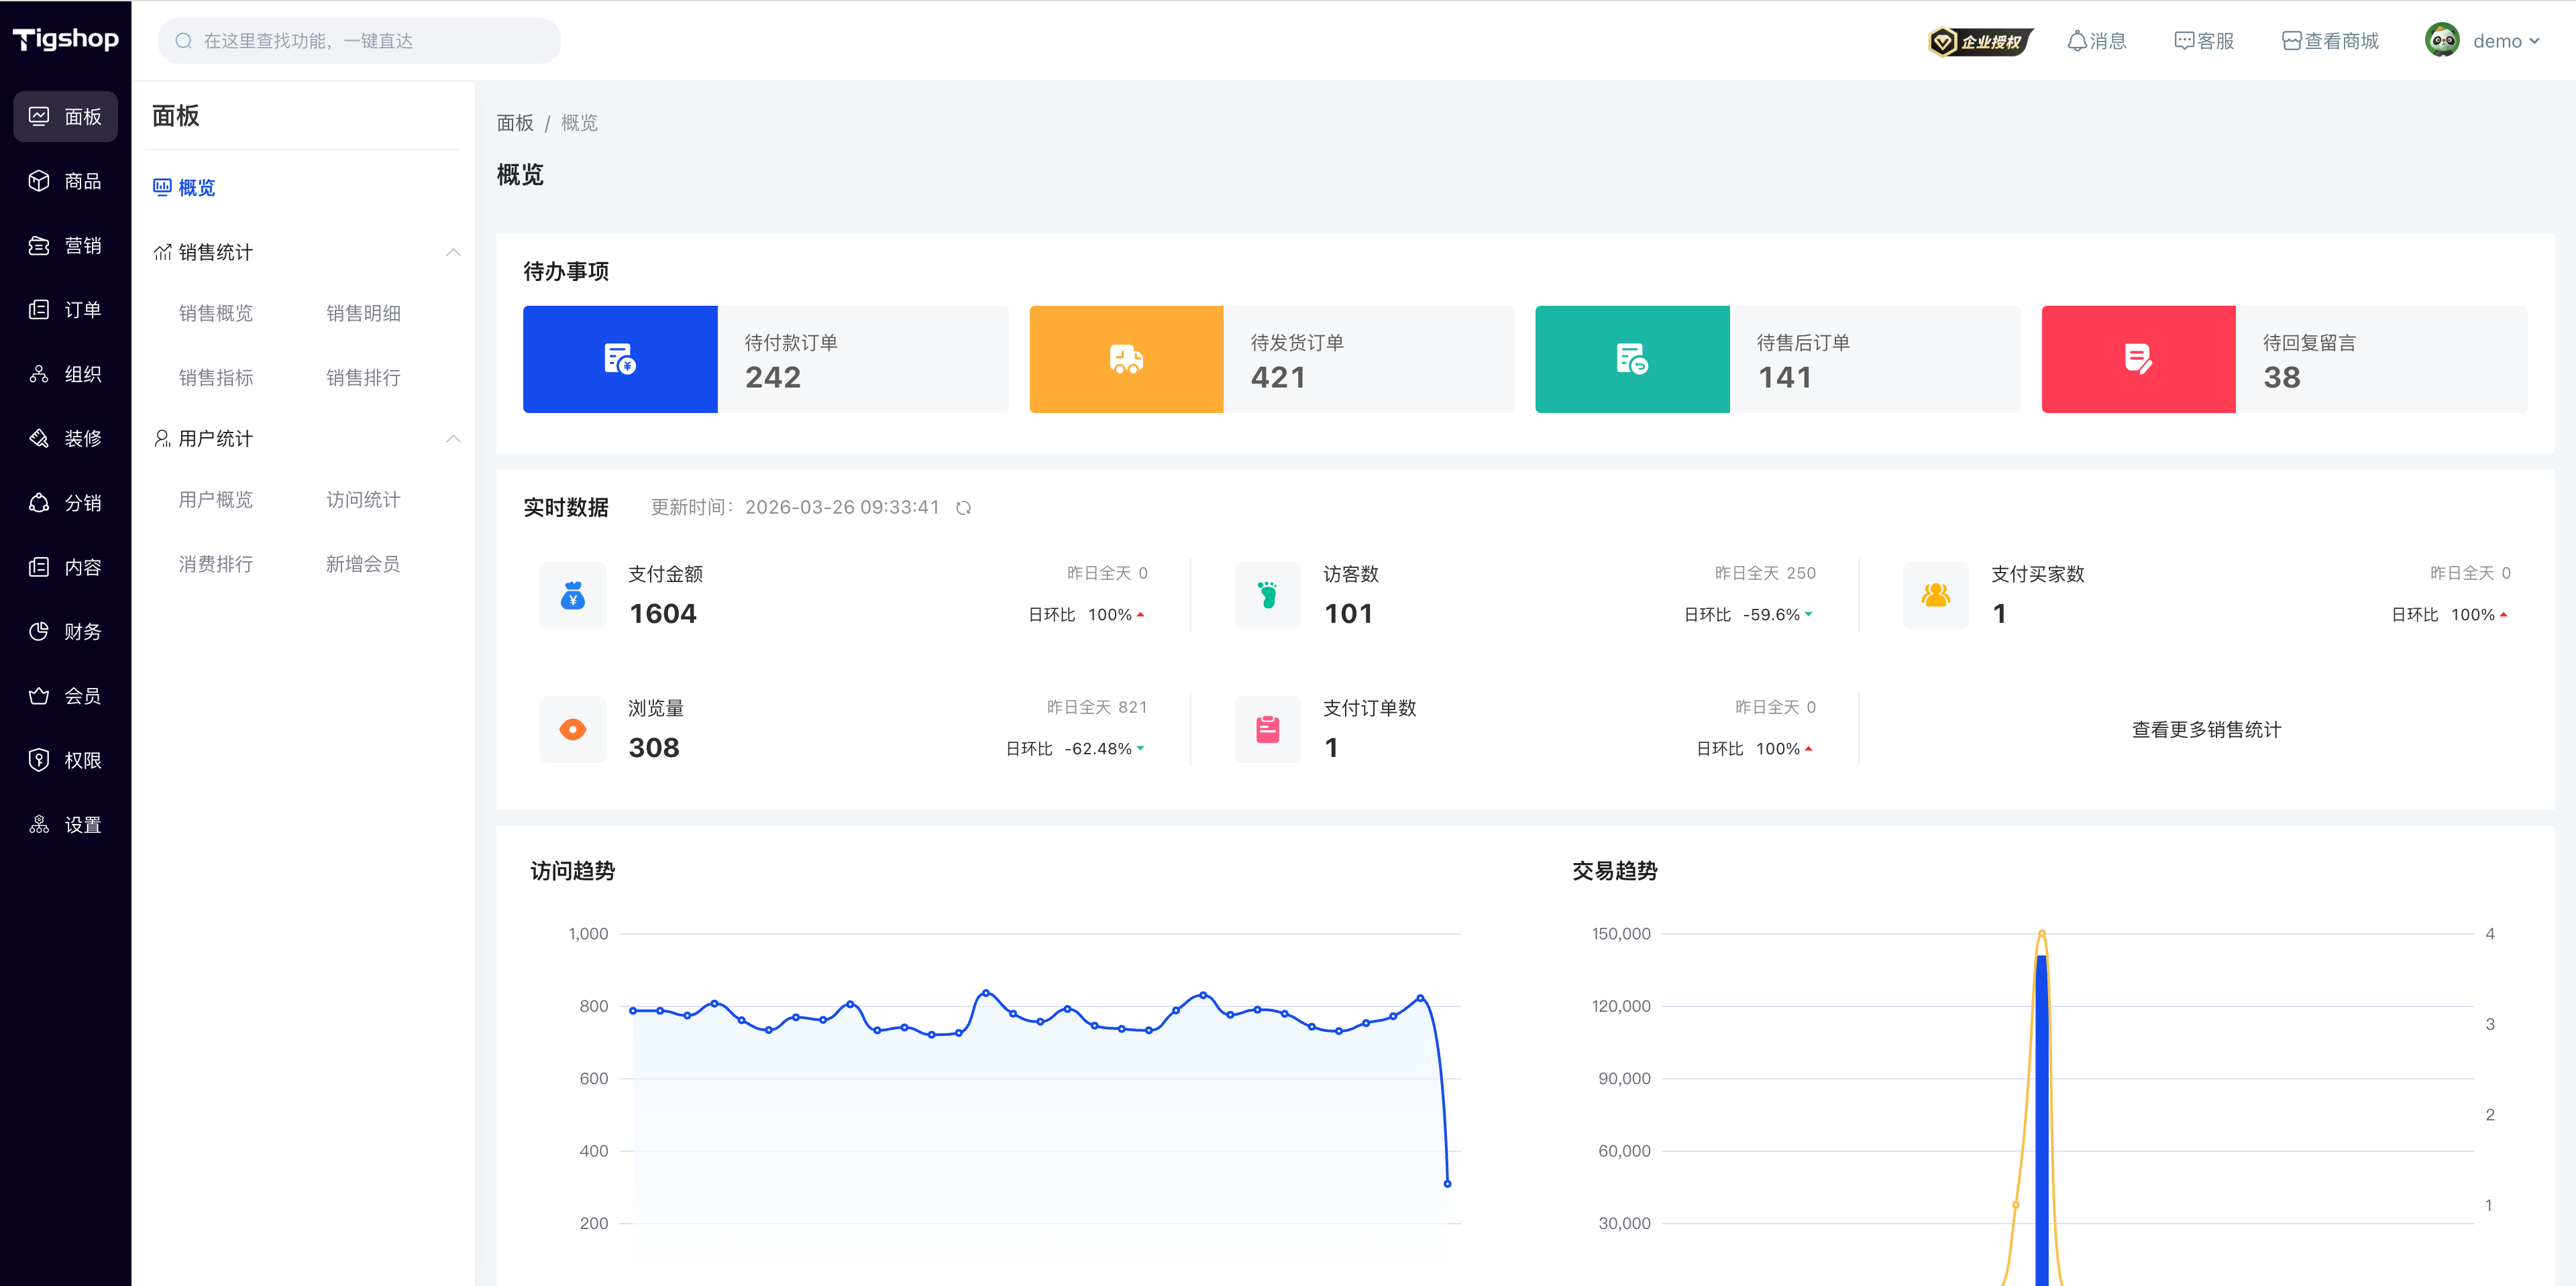Click the 日环比 -62.48% figure
Screen dimensions: 2576x1286
coord(1075,748)
